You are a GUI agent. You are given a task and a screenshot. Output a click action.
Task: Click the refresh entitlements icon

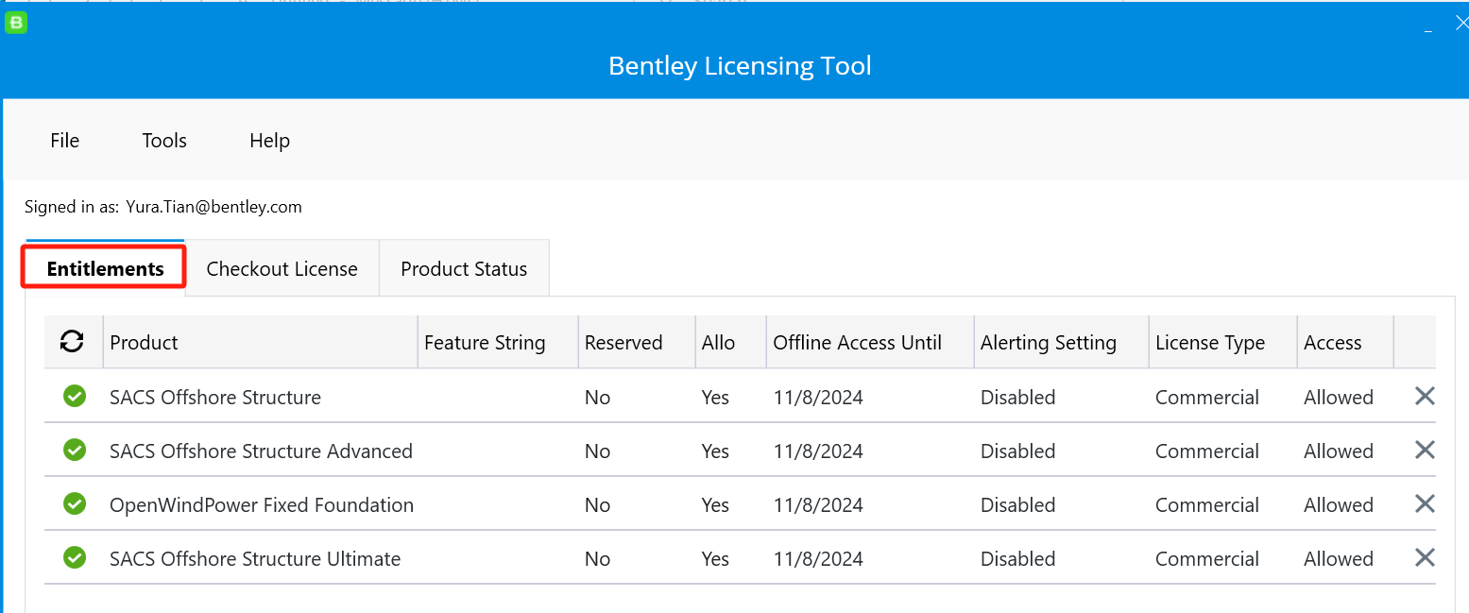tap(72, 342)
